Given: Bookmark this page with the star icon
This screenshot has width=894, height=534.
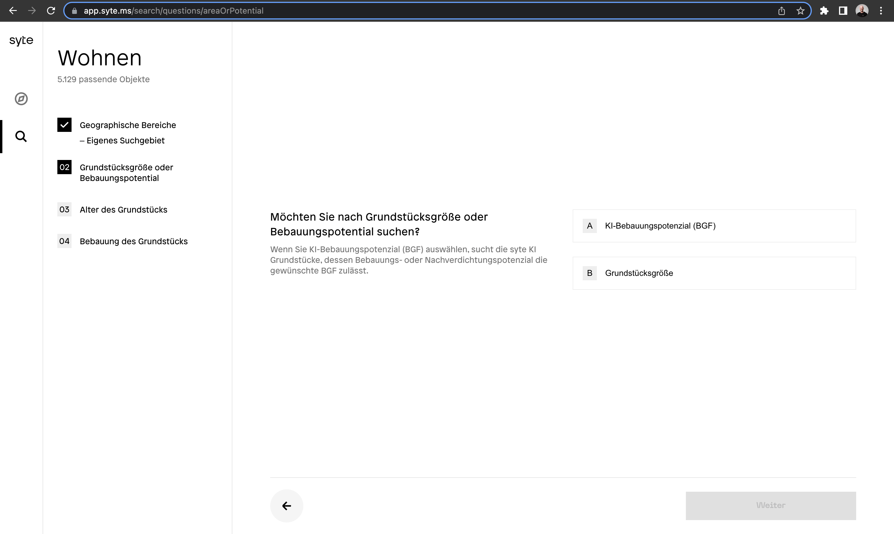Looking at the screenshot, I should point(800,11).
